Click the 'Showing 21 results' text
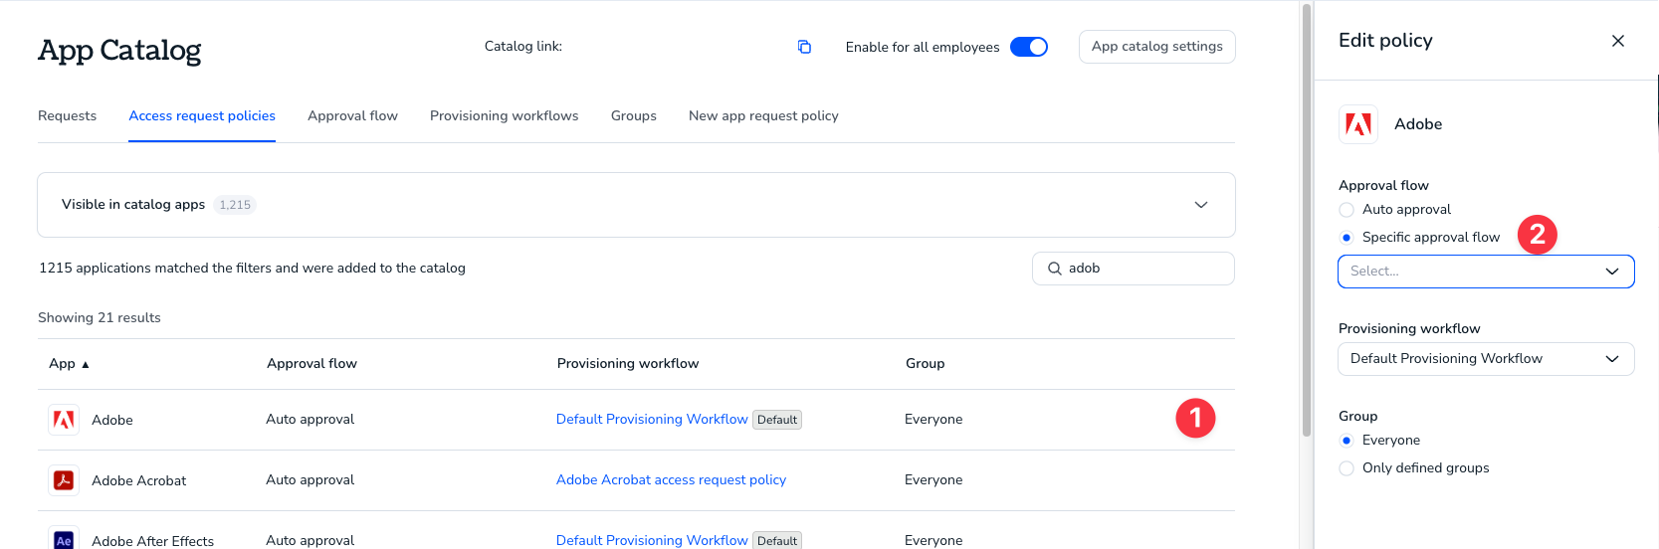 coord(100,318)
